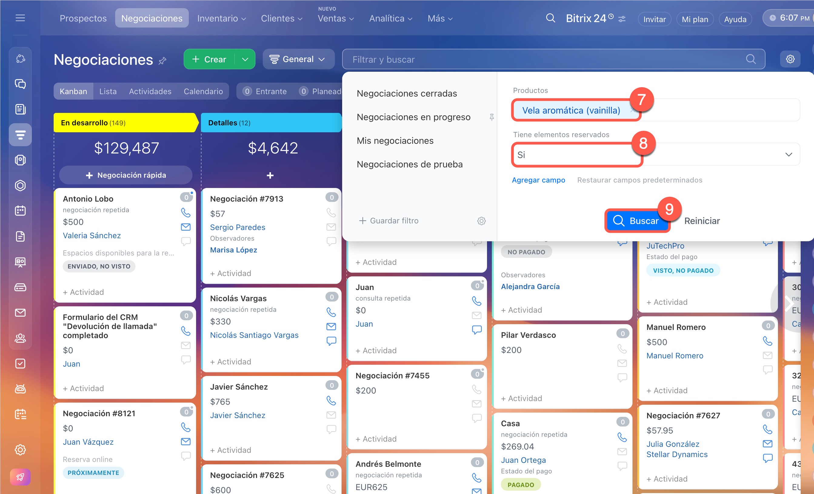Click the search magnifier in top bar
The width and height of the screenshot is (814, 494).
click(550, 18)
